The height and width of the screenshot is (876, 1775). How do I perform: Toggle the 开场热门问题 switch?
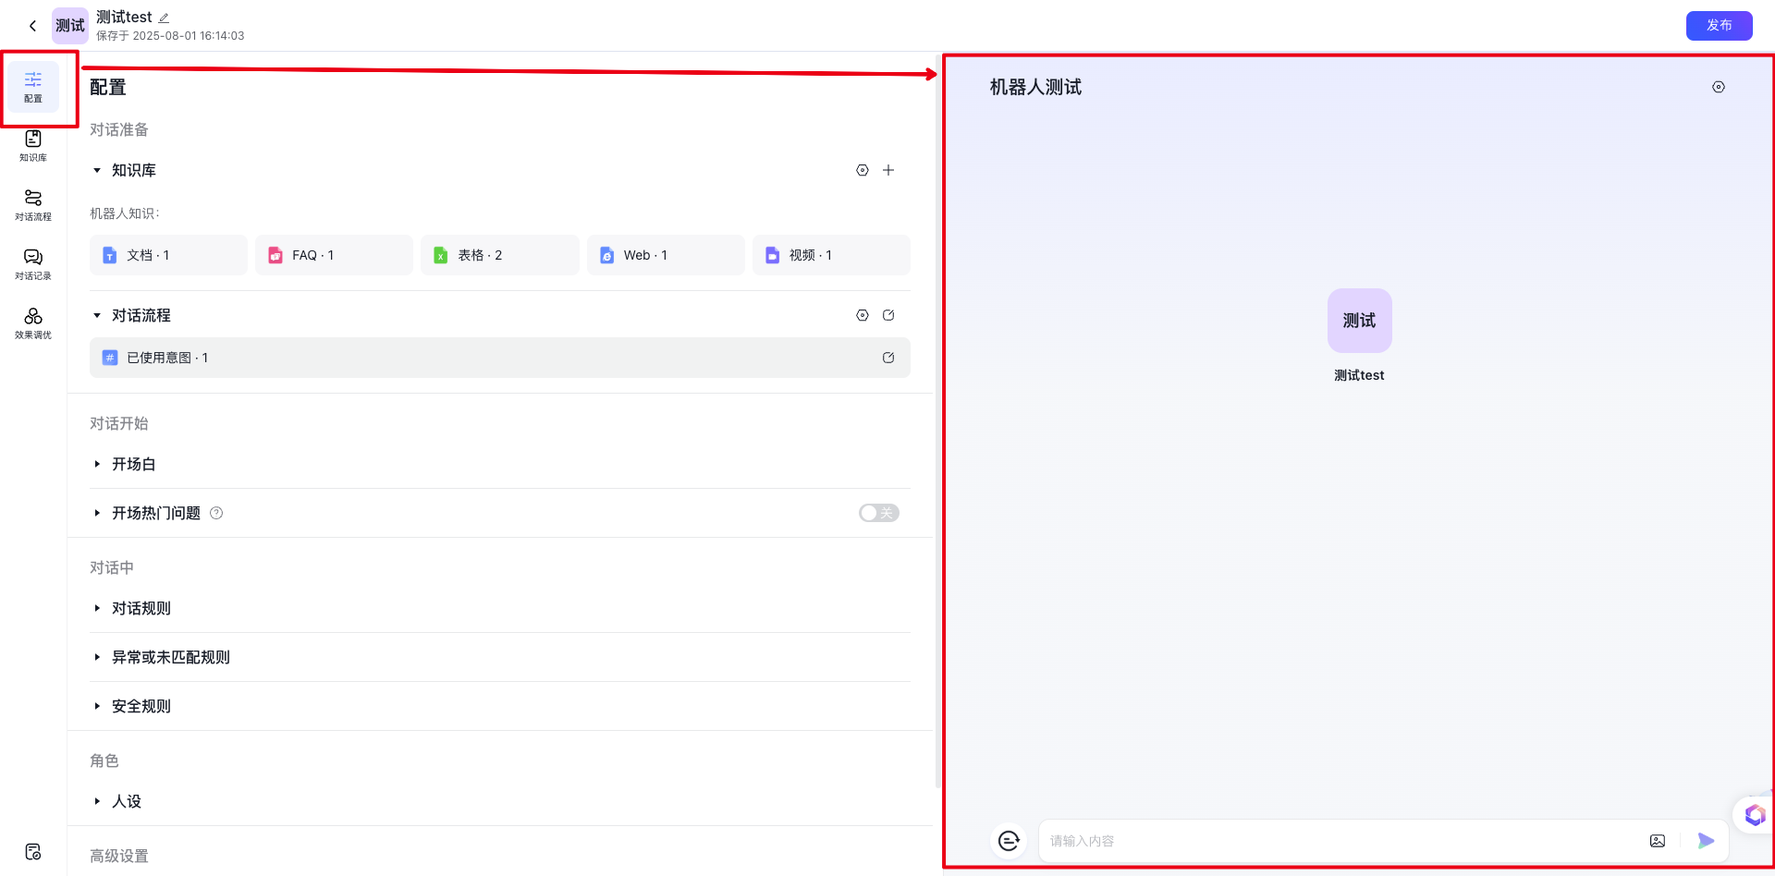point(878,513)
